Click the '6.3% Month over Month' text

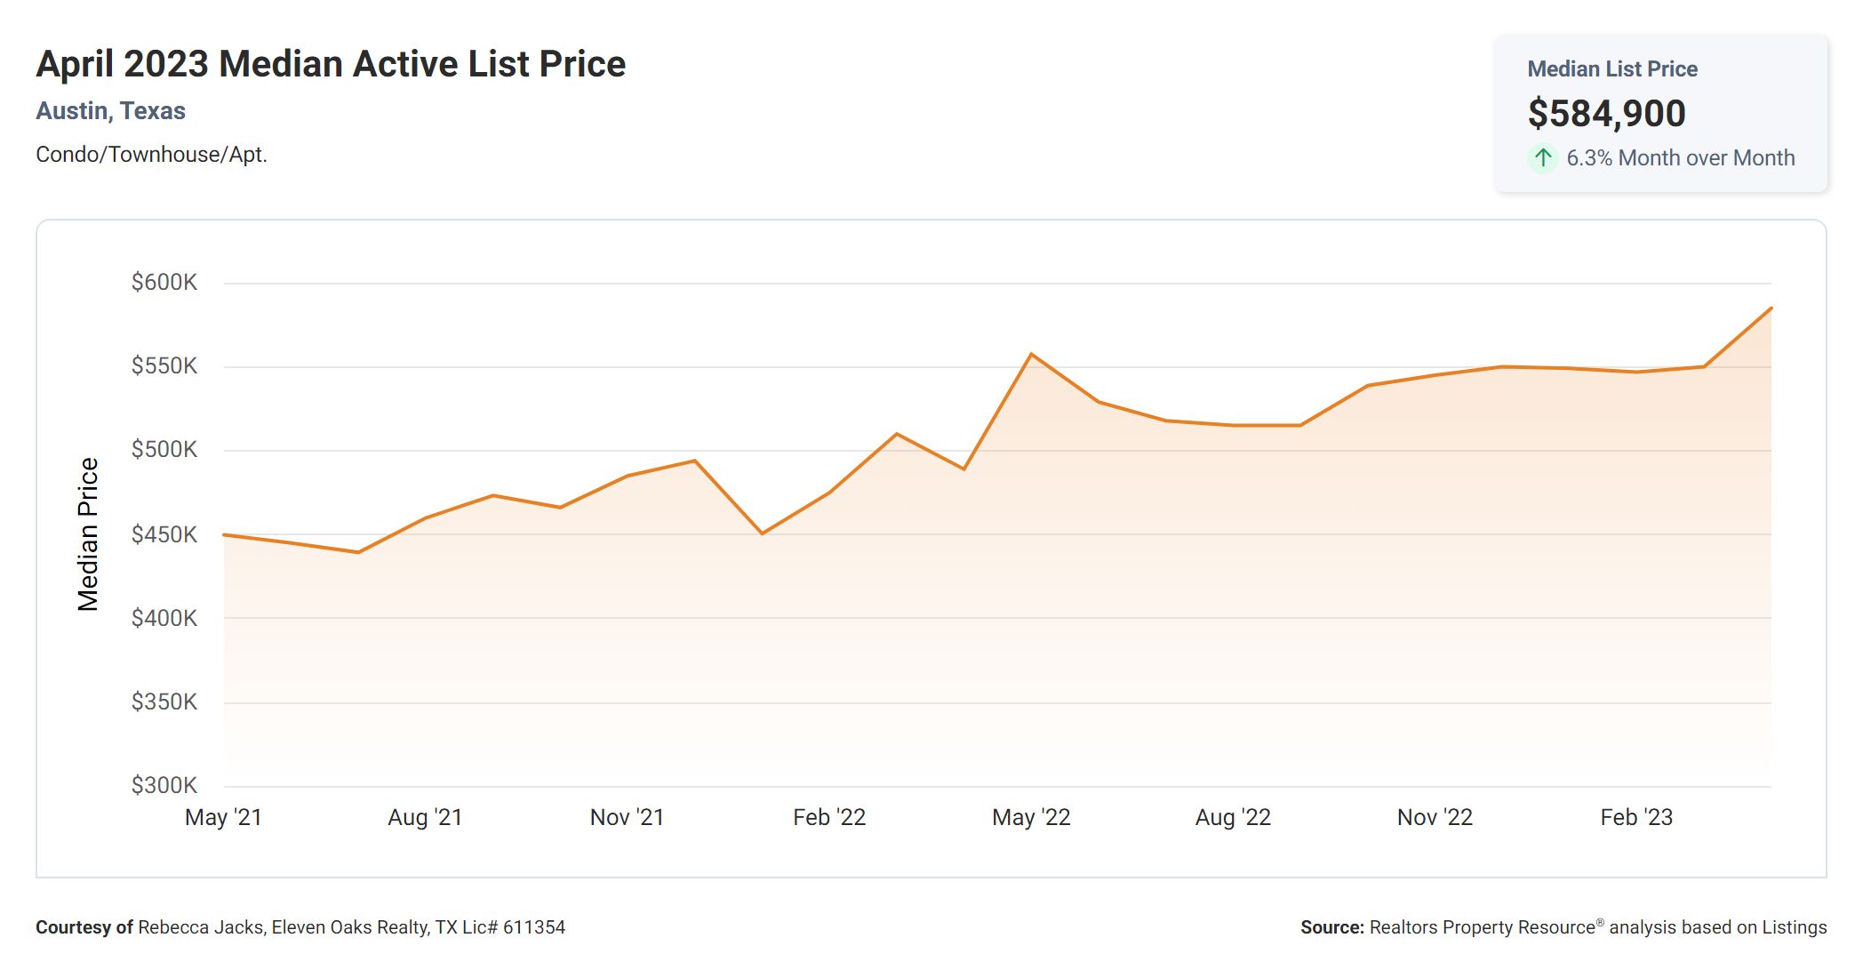(x=1680, y=158)
